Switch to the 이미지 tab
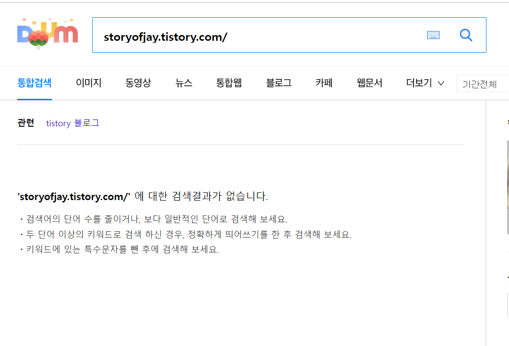 point(89,83)
